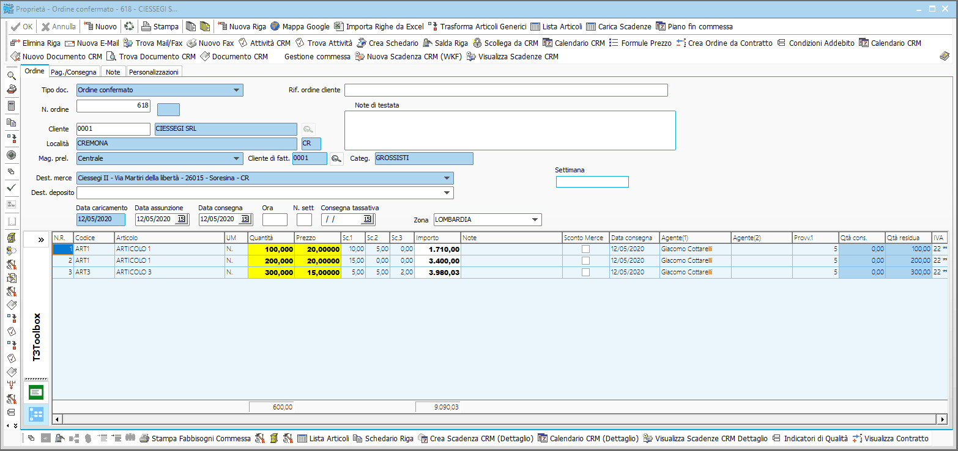The height and width of the screenshot is (451, 958).
Task: Open Calendario CRM (Dettaglio)
Action: pyautogui.click(x=588, y=438)
